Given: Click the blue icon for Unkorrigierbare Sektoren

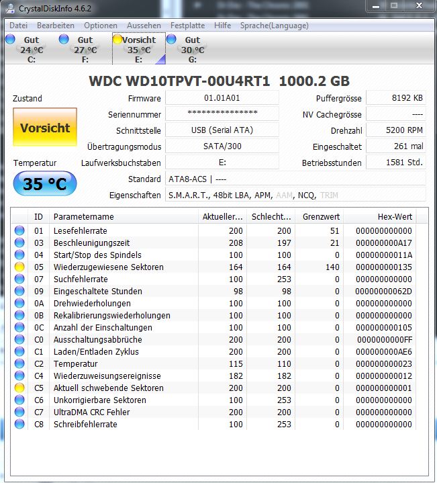Looking at the screenshot, I should click(19, 400).
